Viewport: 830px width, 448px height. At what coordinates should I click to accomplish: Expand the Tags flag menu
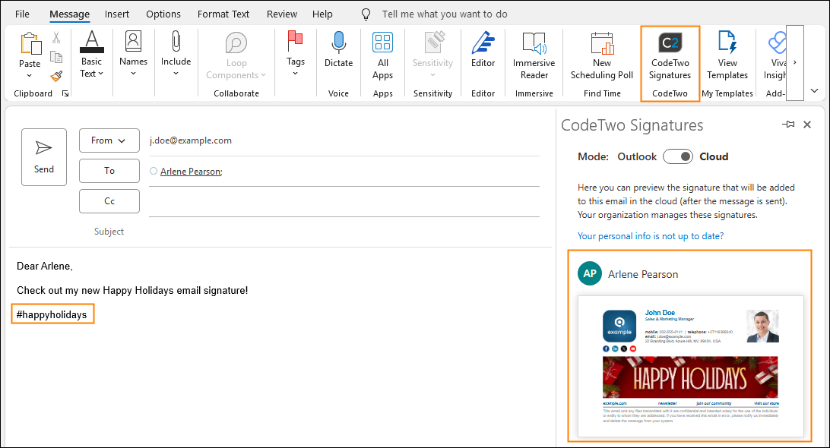296,53
